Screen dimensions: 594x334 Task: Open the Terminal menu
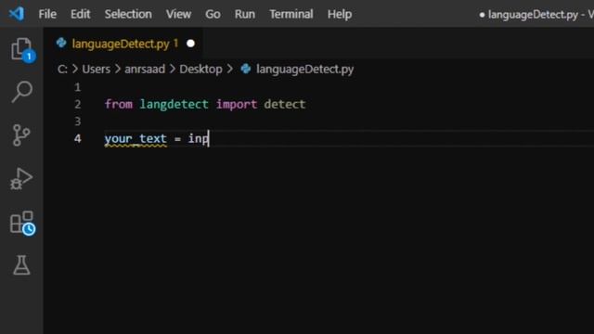click(291, 15)
